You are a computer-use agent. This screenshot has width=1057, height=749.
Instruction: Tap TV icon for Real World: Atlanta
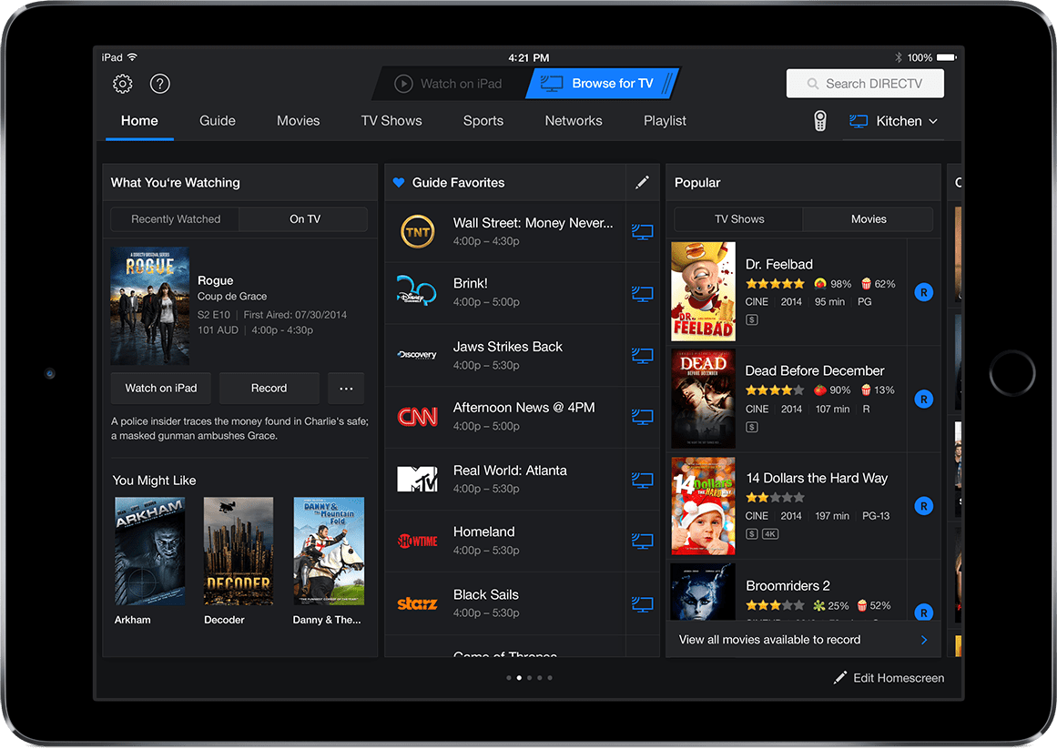tap(643, 480)
